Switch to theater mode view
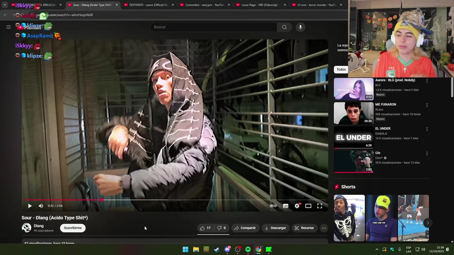This screenshot has width=454, height=255. point(308,206)
